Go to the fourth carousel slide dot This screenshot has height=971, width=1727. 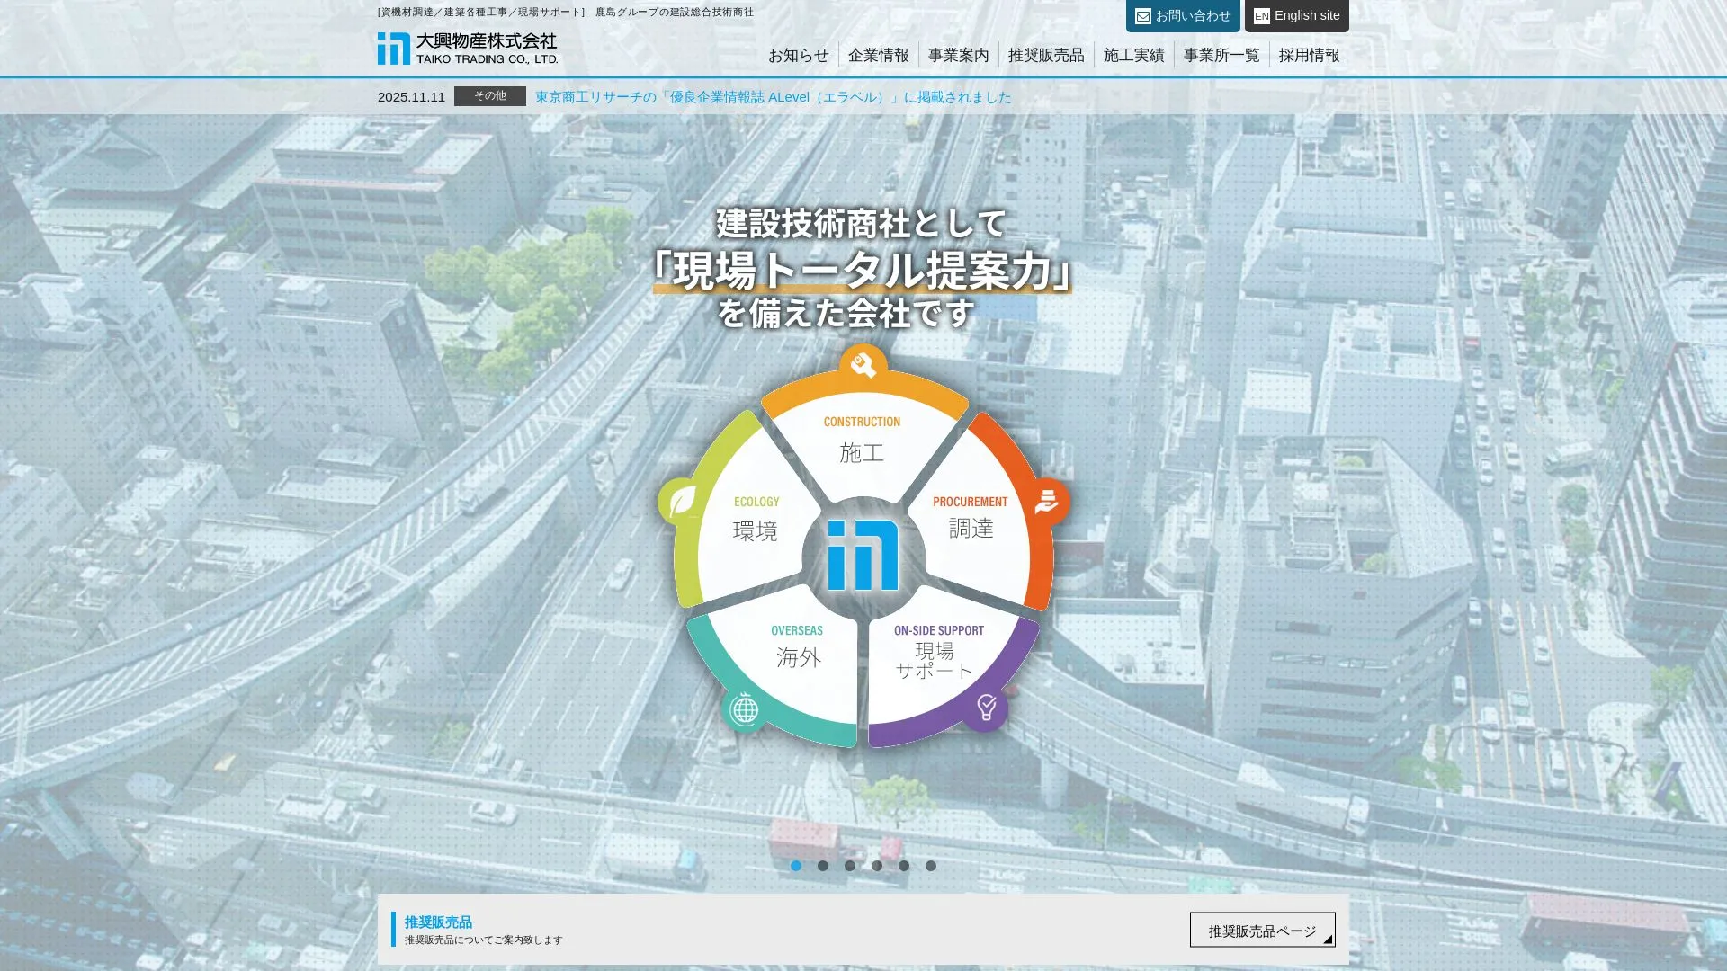click(877, 866)
